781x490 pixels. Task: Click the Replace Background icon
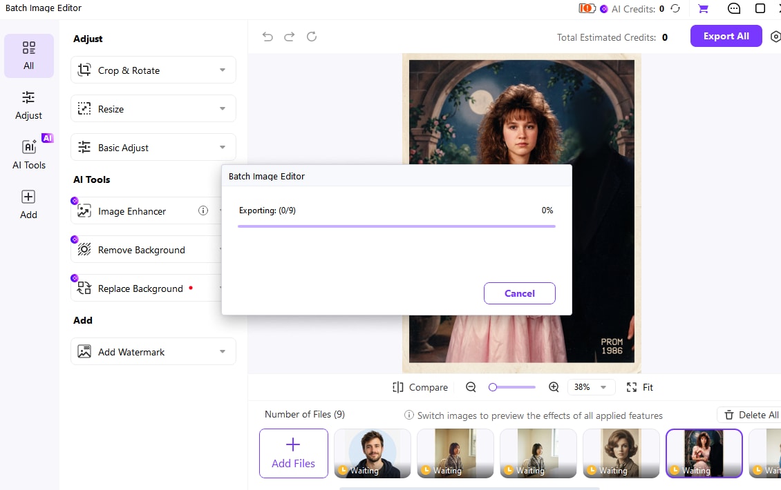click(84, 288)
